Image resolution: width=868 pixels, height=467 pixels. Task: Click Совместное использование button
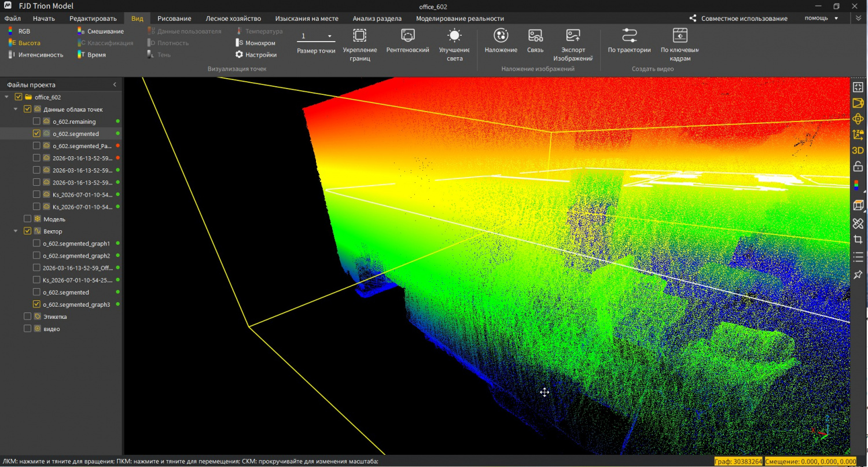pyautogui.click(x=738, y=19)
